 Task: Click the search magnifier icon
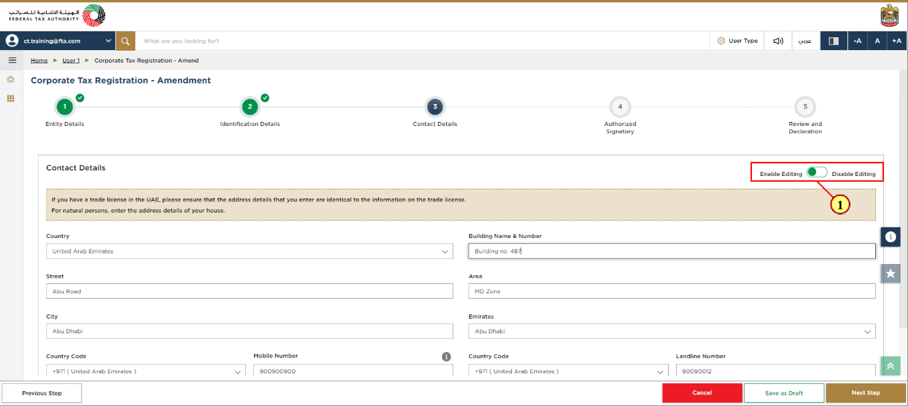click(x=125, y=41)
